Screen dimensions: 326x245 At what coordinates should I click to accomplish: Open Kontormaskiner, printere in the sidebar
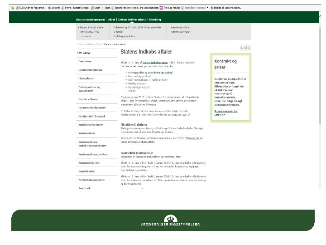click(93, 154)
